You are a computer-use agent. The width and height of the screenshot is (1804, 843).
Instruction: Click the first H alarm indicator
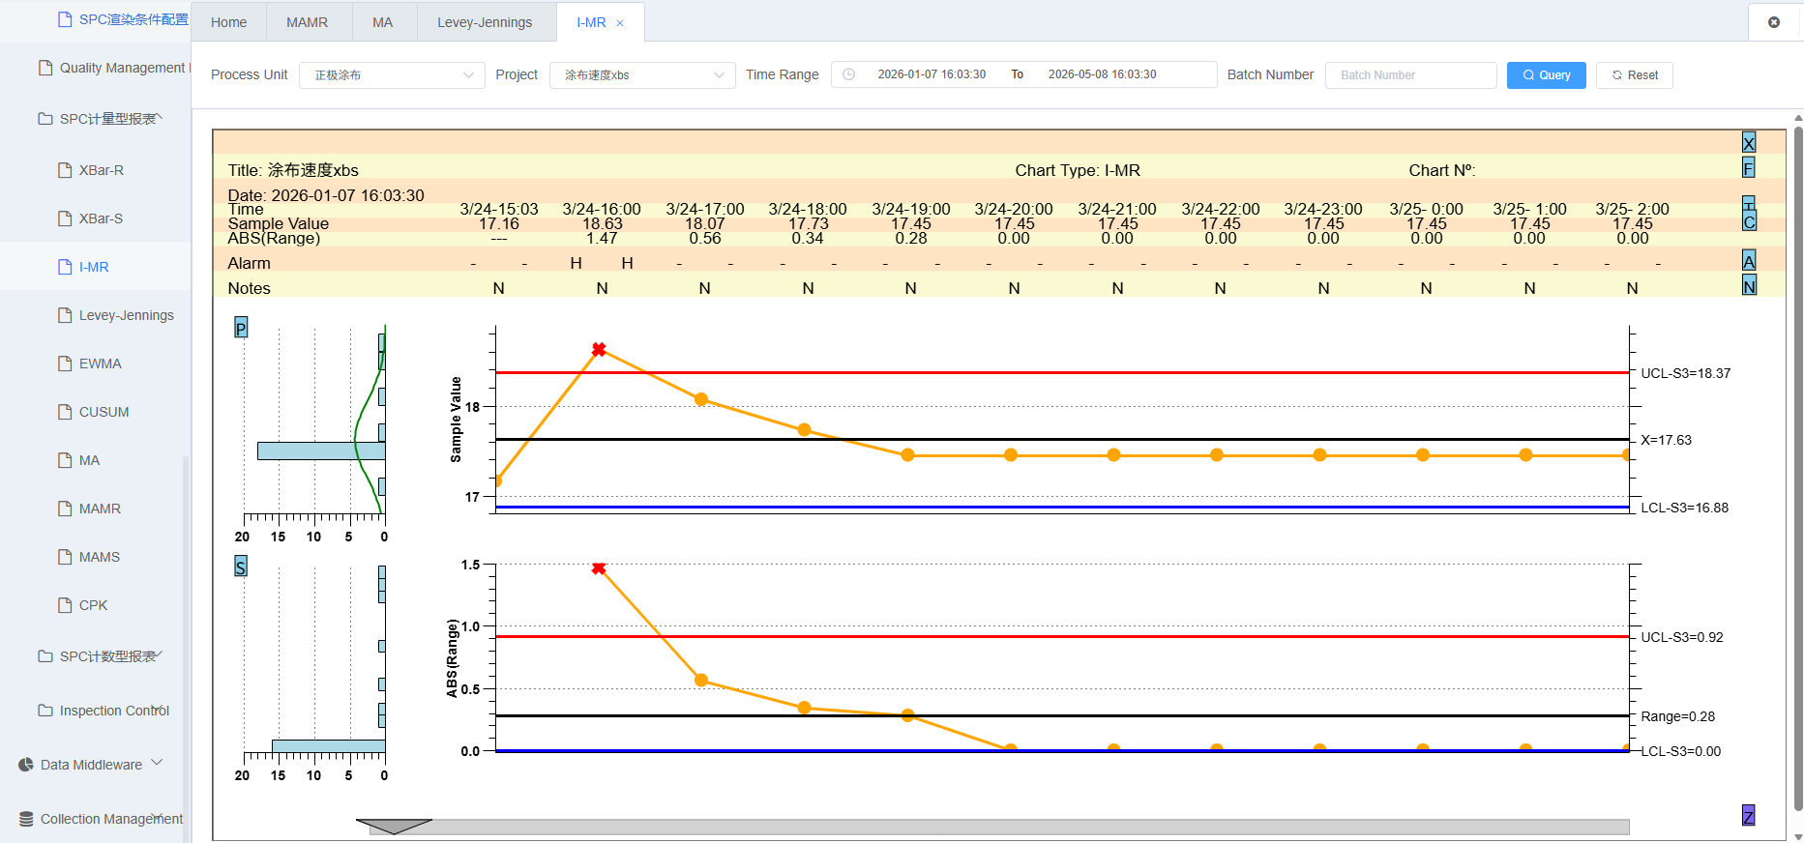pyautogui.click(x=576, y=263)
